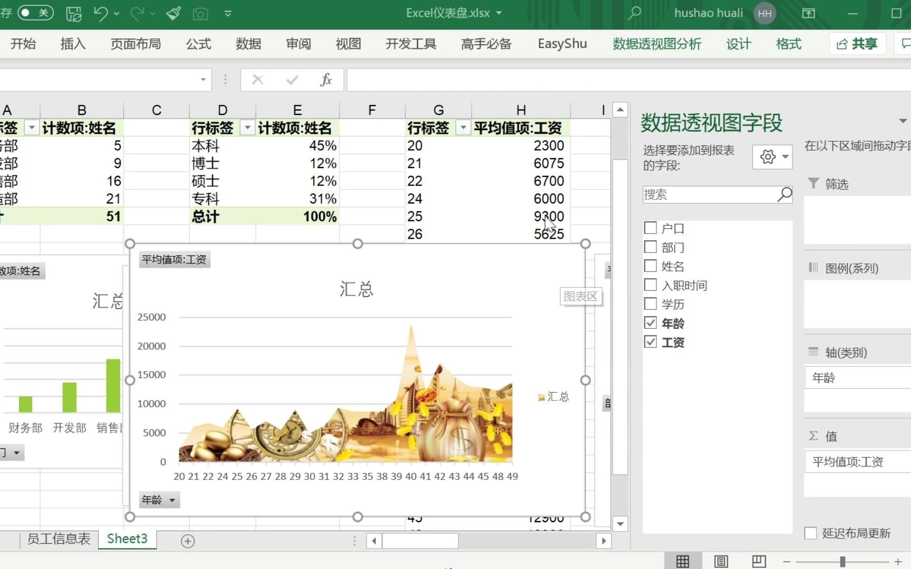Viewport: 911px width, 569px height.
Task: Click the Save icon in quick access toolbar
Action: pyautogui.click(x=74, y=13)
